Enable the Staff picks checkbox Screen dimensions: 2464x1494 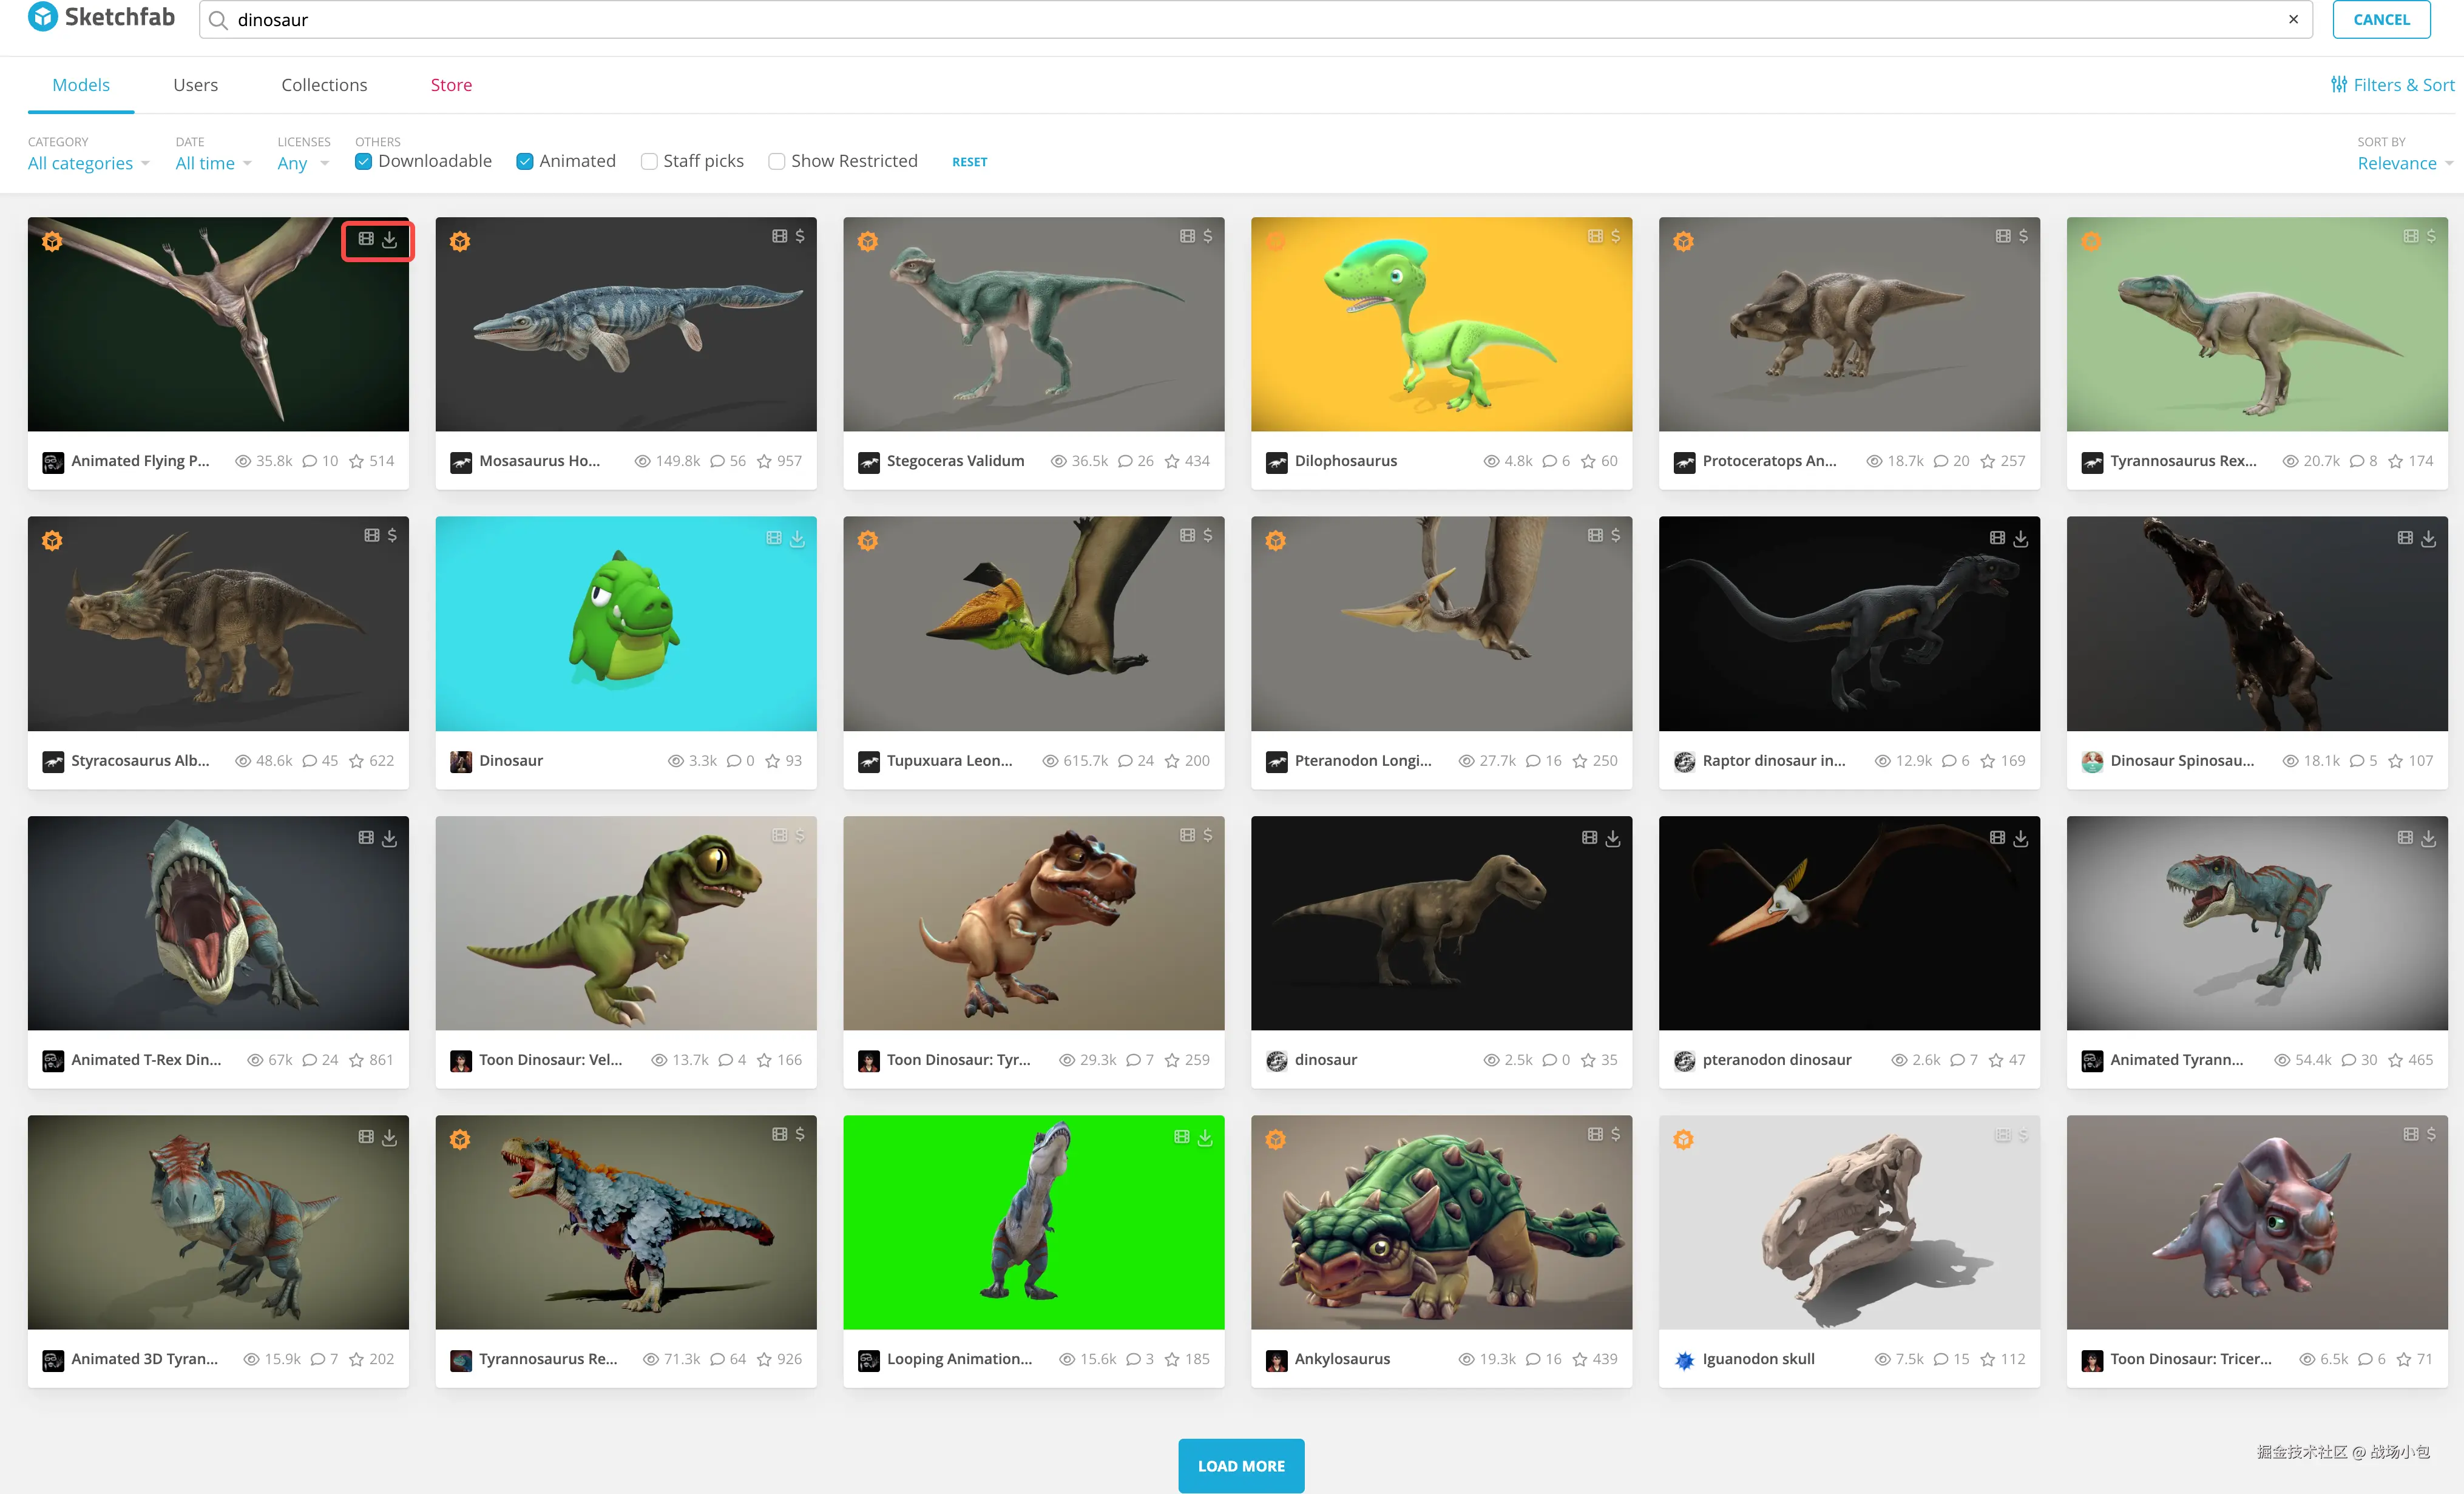(x=649, y=161)
